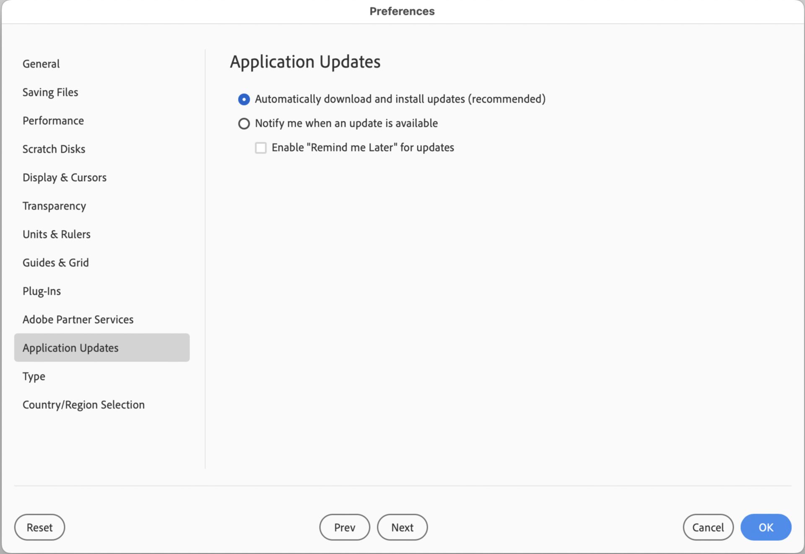Navigate to Scratch Disks settings
This screenshot has width=805, height=554.
(54, 149)
